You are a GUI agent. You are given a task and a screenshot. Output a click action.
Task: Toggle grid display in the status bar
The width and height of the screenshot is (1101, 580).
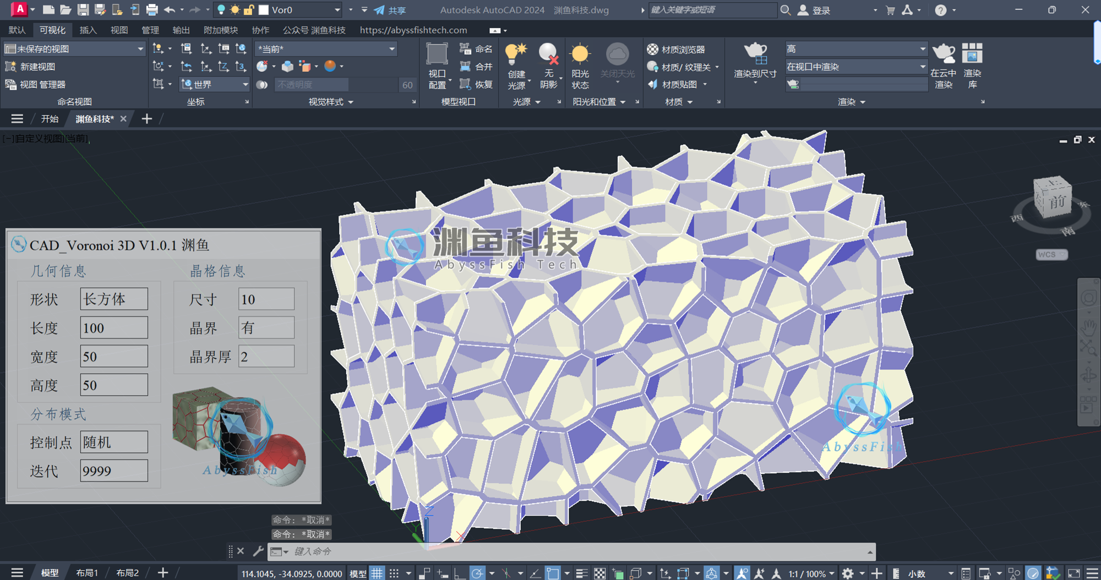377,573
